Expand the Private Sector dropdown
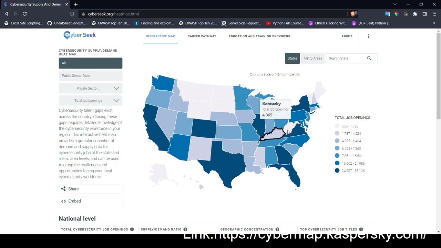This screenshot has height=248, width=441. pyautogui.click(x=90, y=88)
